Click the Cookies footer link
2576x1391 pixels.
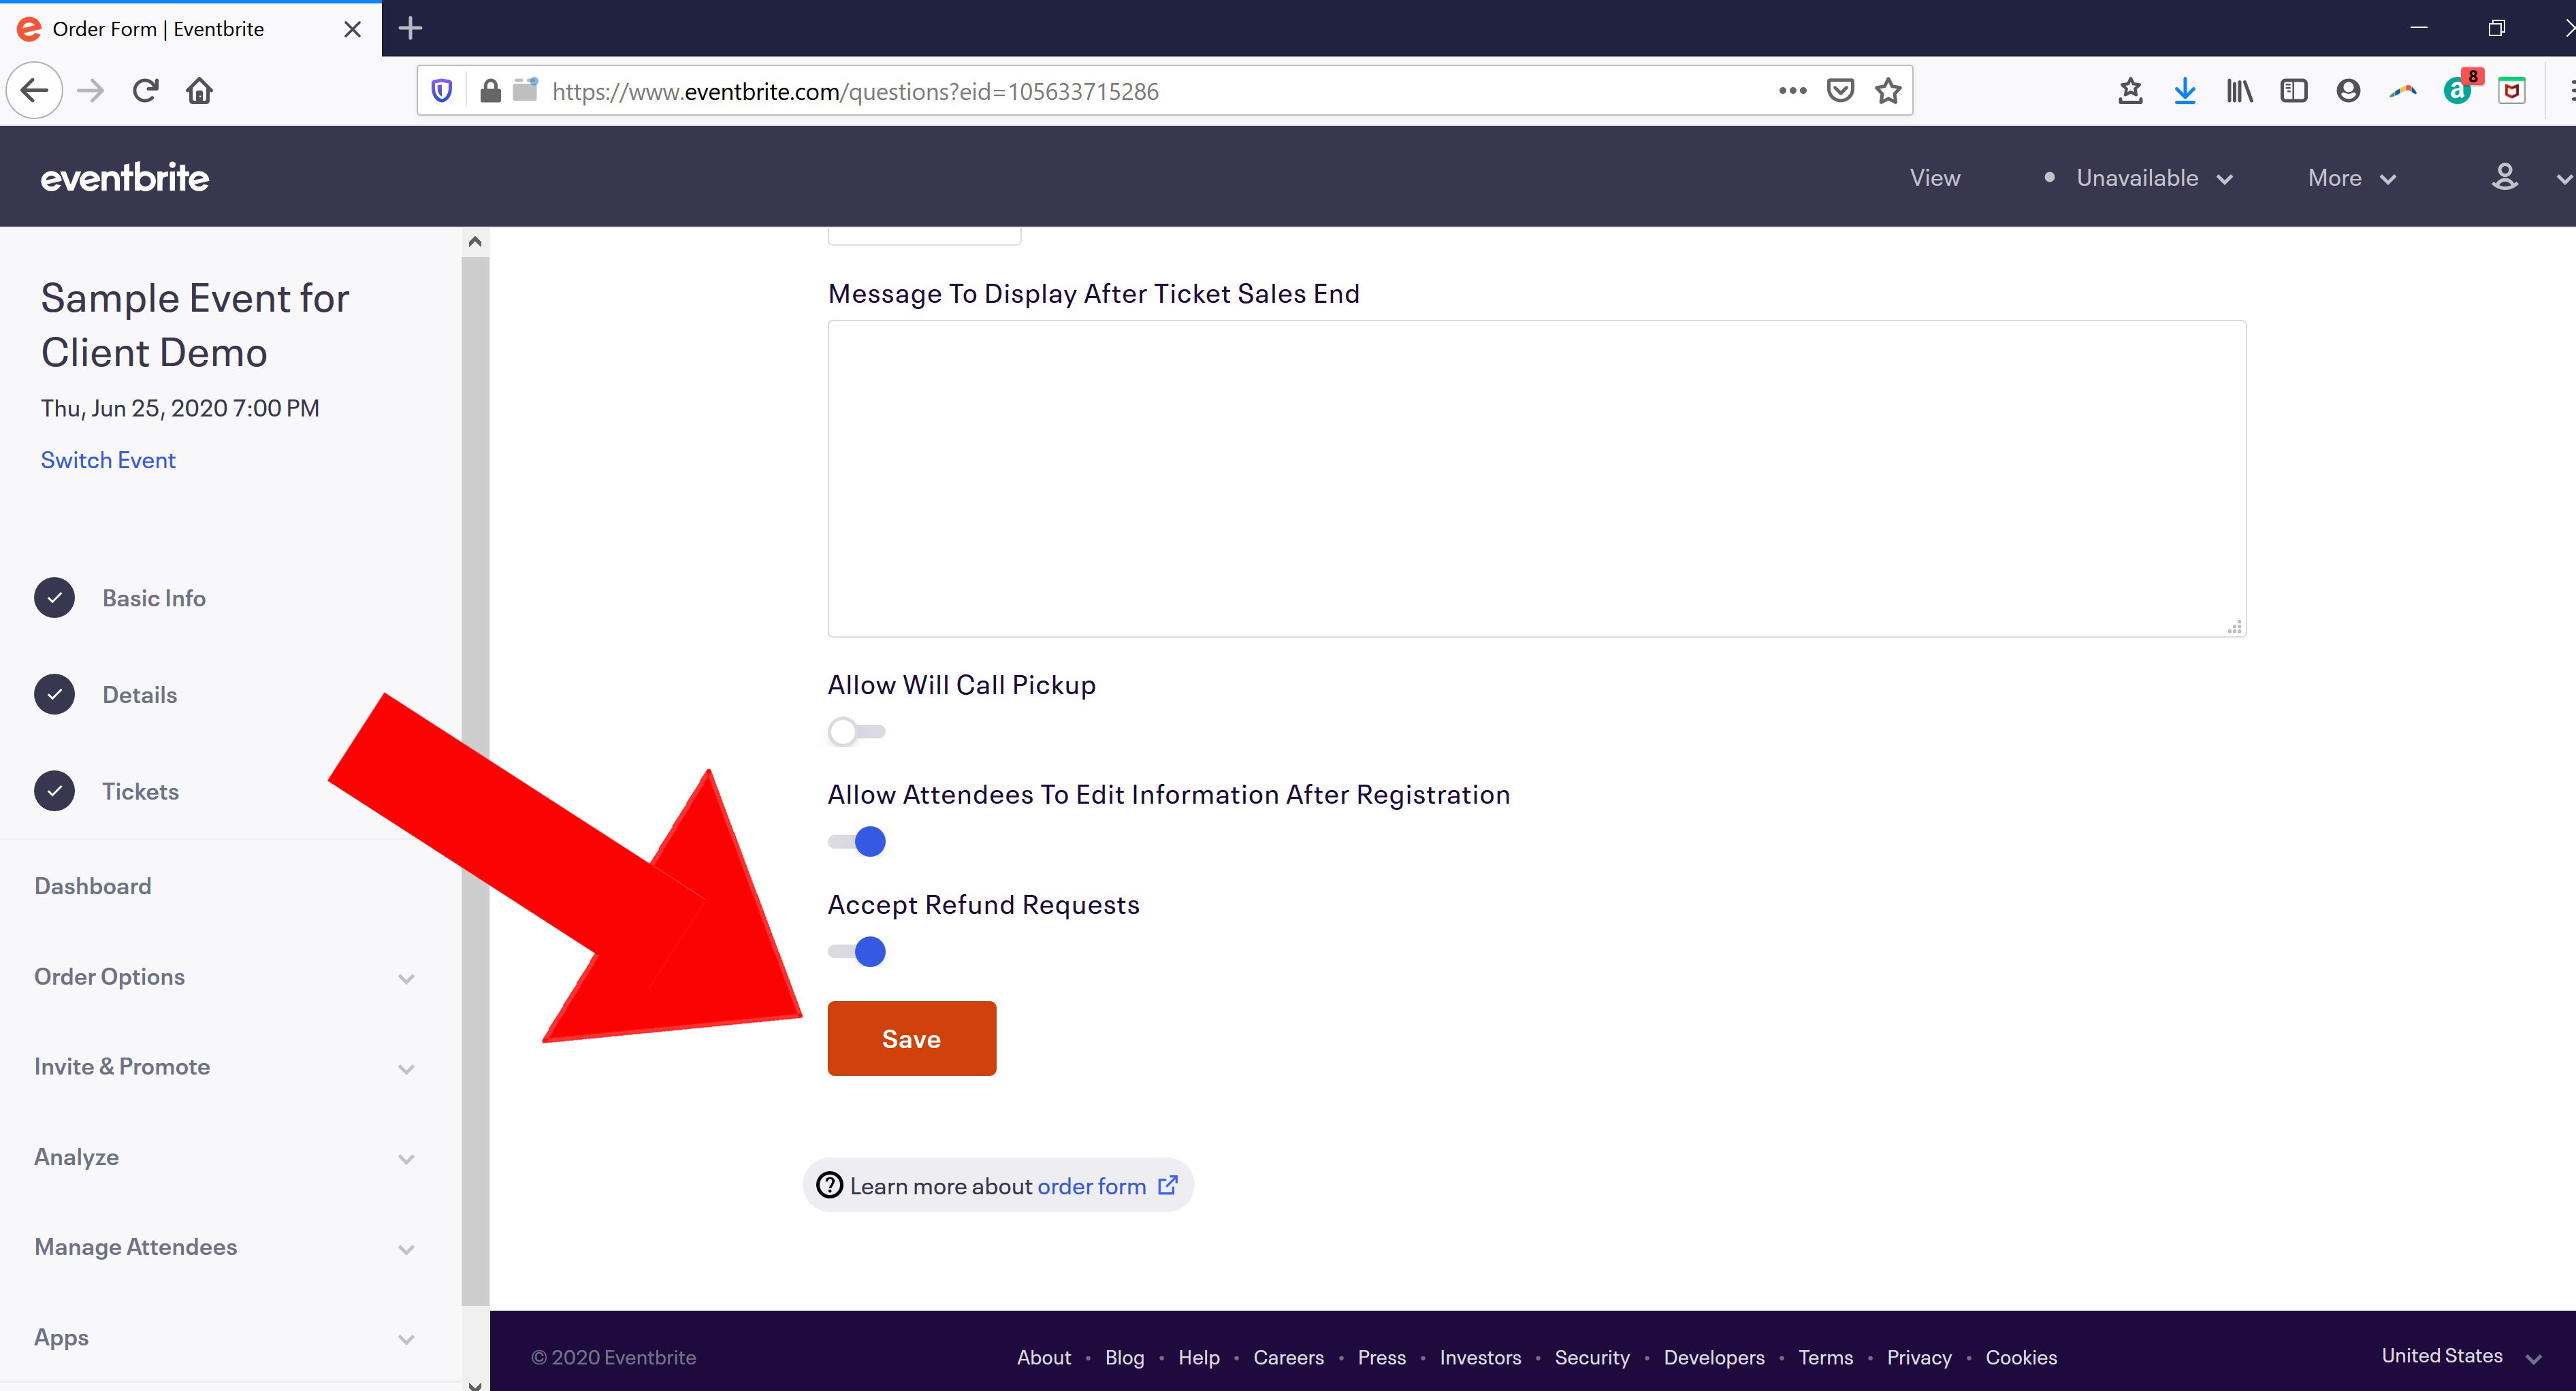(2021, 1357)
